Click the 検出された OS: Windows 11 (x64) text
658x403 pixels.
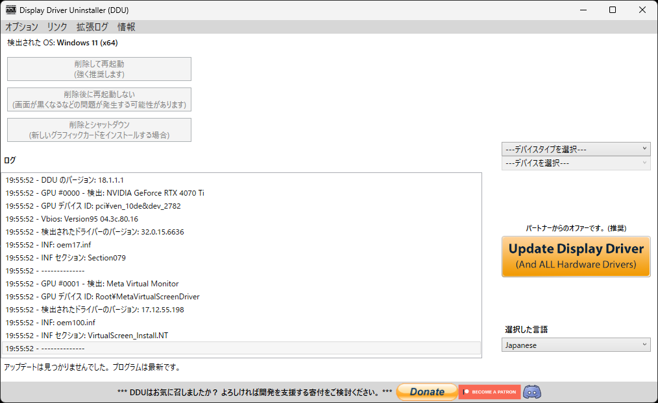62,43
